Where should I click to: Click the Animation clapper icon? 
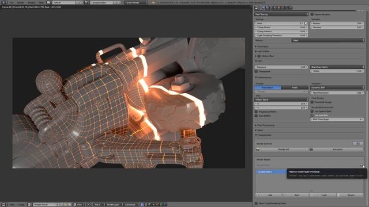click(x=311, y=149)
